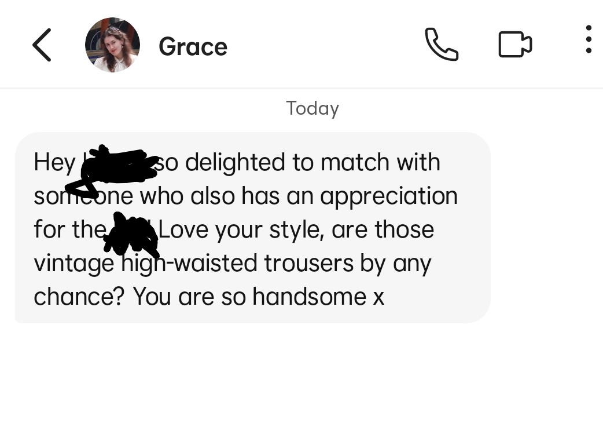603x438 pixels.
Task: Click the word 'chance?' in the message
Action: (x=79, y=297)
